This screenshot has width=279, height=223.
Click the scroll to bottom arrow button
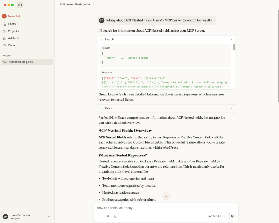pos(166,195)
